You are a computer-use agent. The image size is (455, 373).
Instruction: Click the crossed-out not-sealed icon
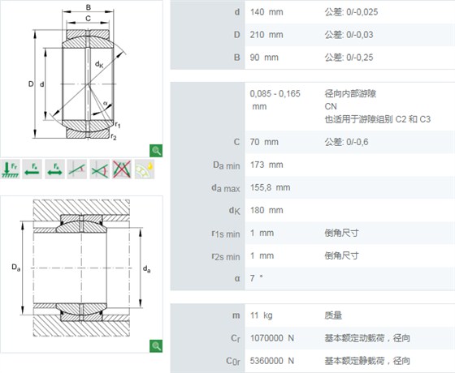pyautogui.click(x=122, y=169)
